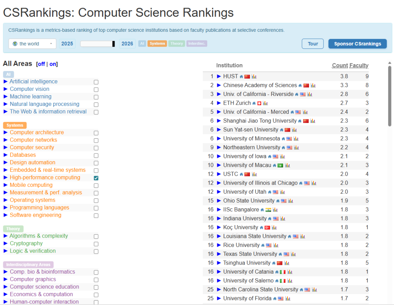Click Sponsor CSrankings button
Viewport: 394px width, 305px height.
358,44
